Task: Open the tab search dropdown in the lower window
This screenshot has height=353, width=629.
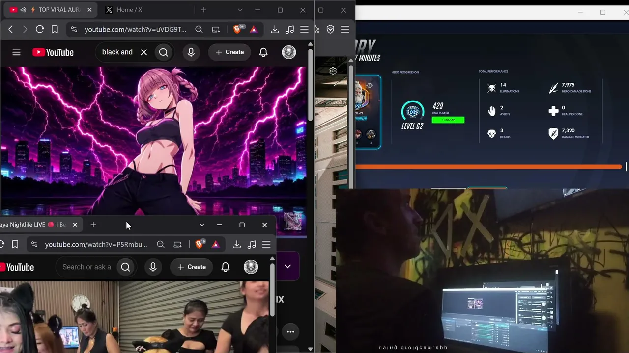Action: pos(201,225)
